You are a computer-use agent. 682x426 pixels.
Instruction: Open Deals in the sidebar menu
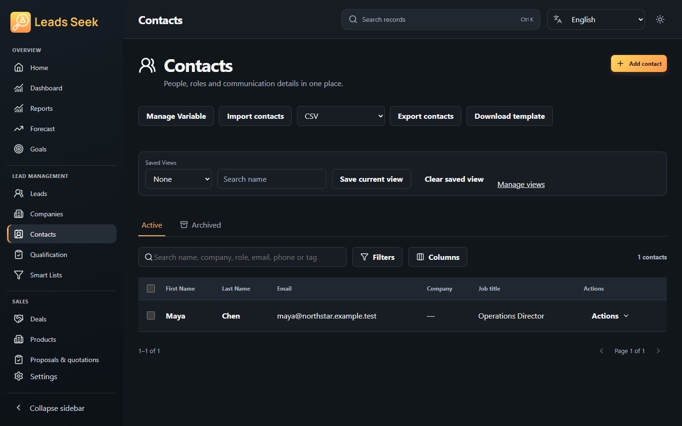[x=62, y=319]
